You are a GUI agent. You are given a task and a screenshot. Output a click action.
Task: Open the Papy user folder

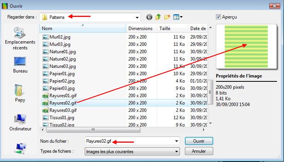pos(20,94)
